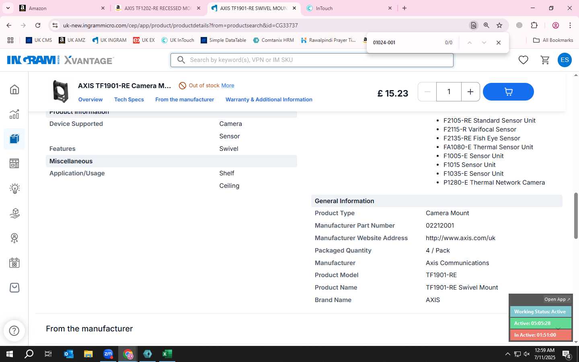Open the UK CMS bookmark
Image resolution: width=579 pixels, height=362 pixels.
click(39, 40)
